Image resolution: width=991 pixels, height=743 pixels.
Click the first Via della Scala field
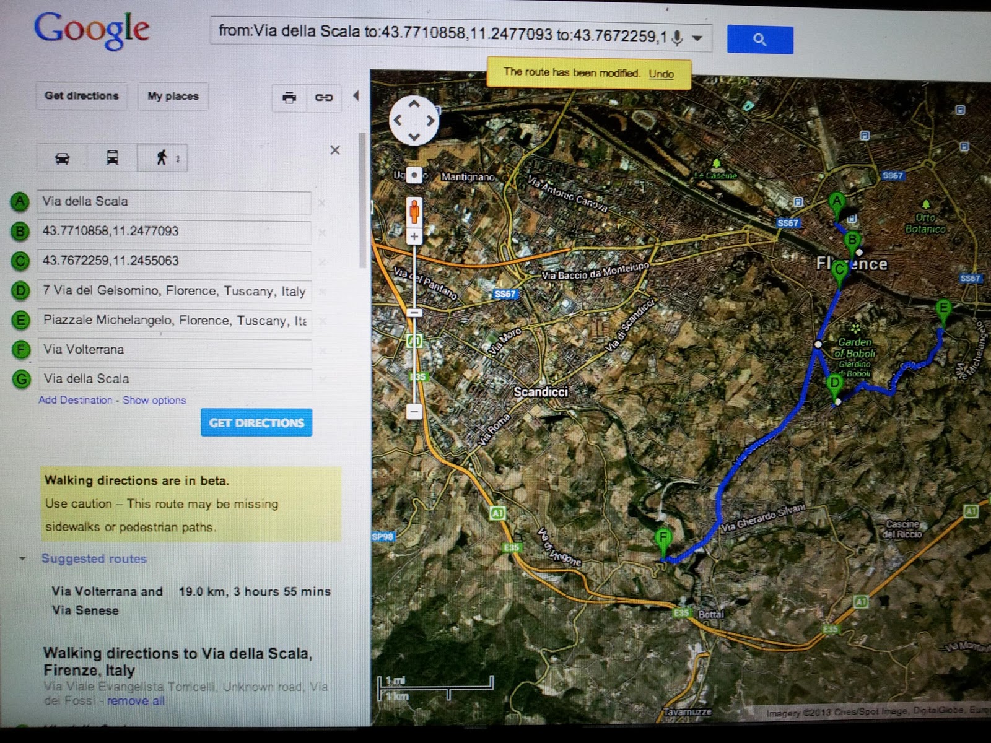tap(173, 202)
